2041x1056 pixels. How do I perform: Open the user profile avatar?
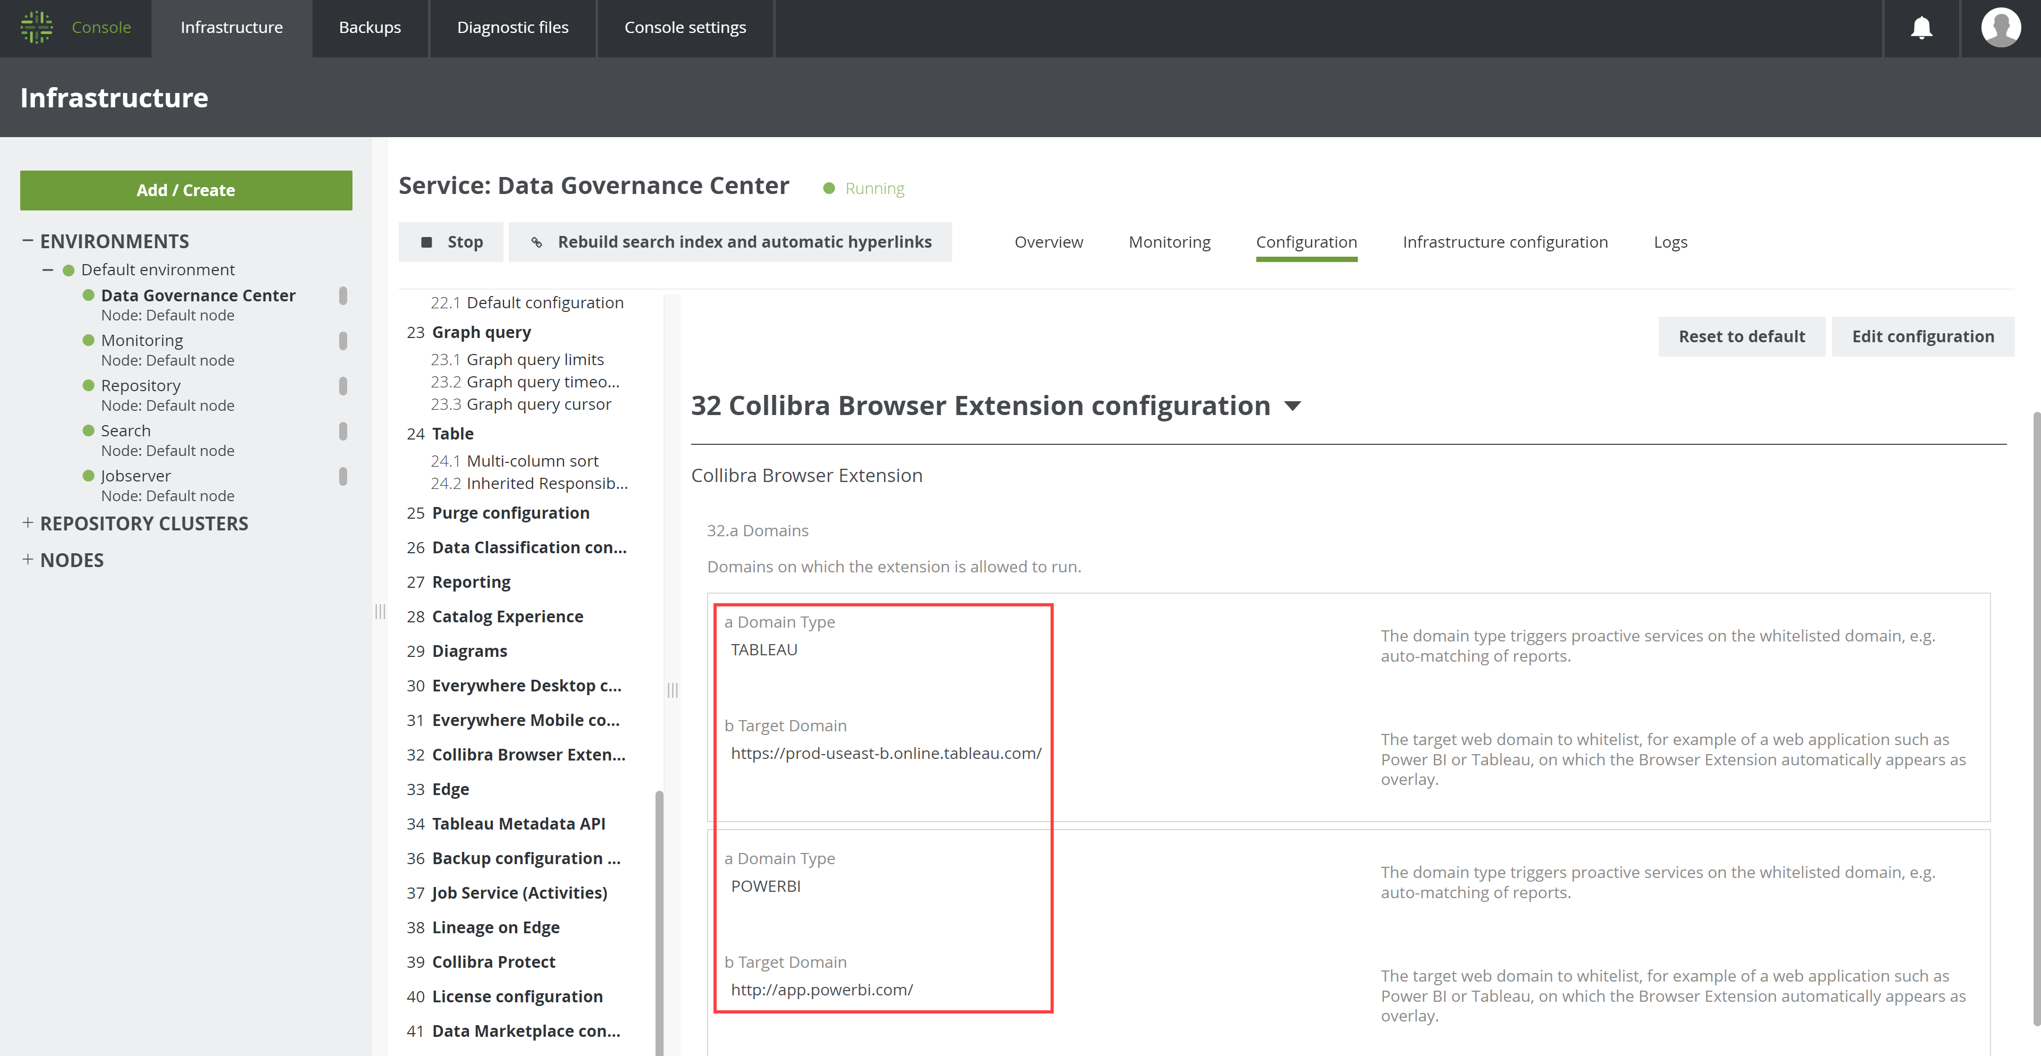tap(2000, 28)
